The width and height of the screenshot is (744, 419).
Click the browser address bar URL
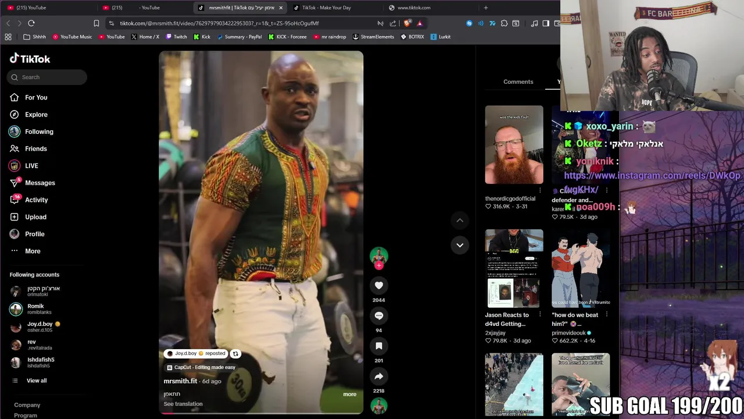[x=219, y=23]
